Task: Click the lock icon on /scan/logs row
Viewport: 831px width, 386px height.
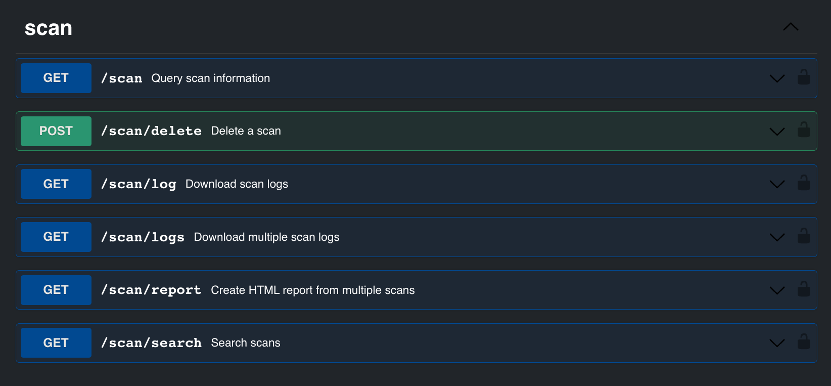Action: [x=804, y=236]
